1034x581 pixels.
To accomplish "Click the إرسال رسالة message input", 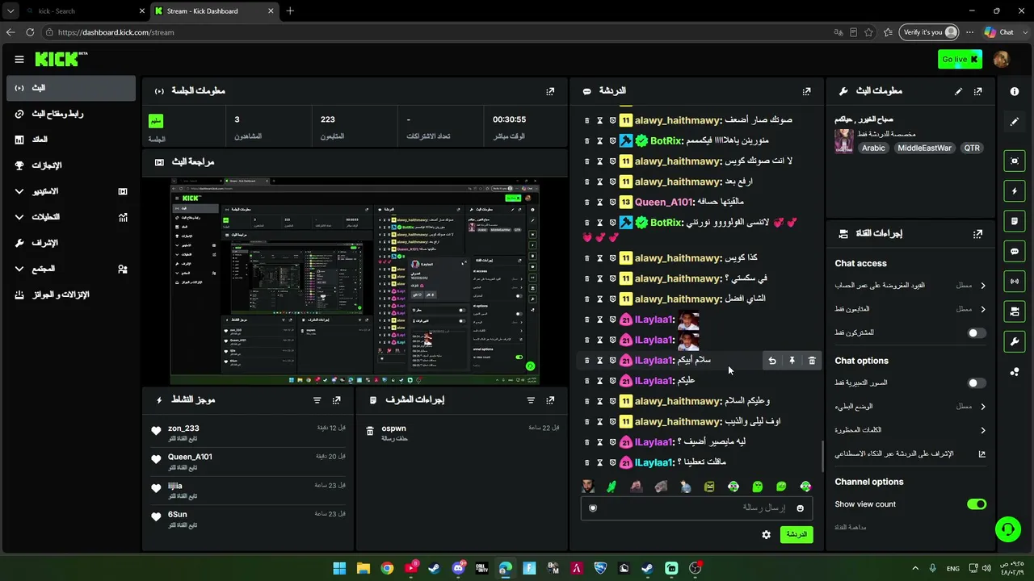I will 696,508.
